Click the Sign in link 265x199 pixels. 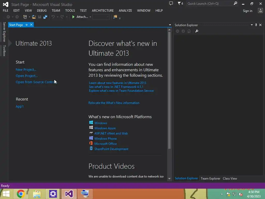click(x=248, y=11)
